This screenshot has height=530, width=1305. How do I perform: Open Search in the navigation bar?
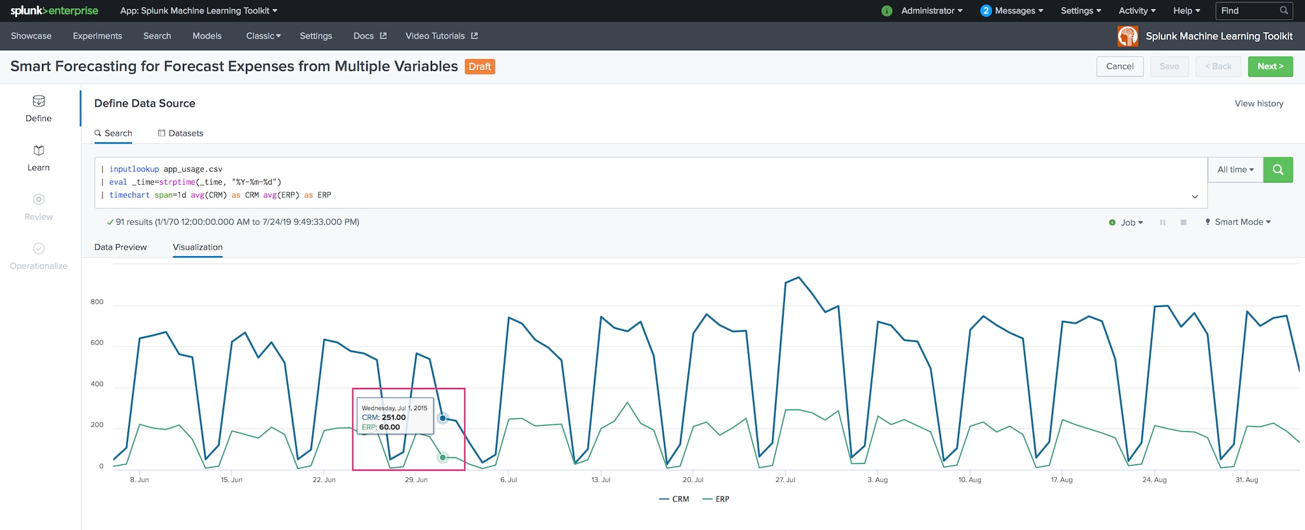[157, 36]
